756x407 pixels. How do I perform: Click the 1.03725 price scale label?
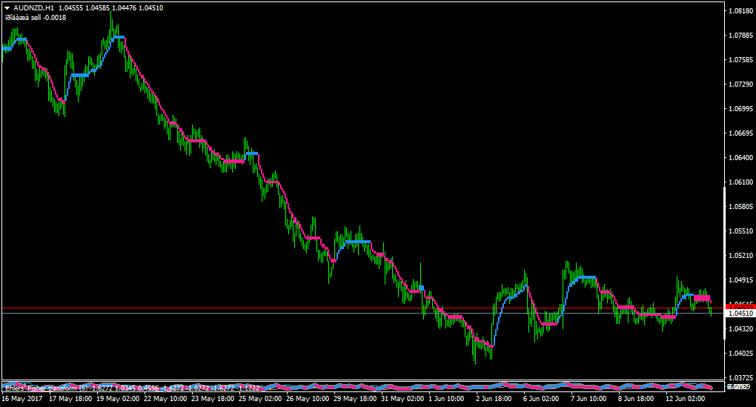tap(740, 377)
